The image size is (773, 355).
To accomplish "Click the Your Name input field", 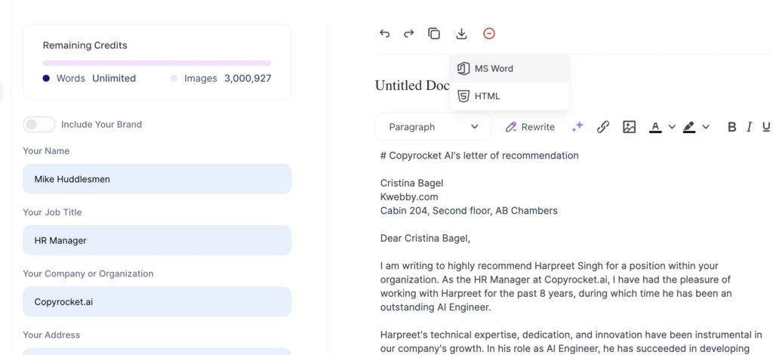I will click(x=157, y=179).
